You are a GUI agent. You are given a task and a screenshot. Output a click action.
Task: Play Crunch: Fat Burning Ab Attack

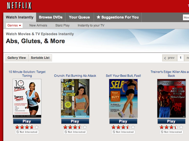click(x=75, y=121)
